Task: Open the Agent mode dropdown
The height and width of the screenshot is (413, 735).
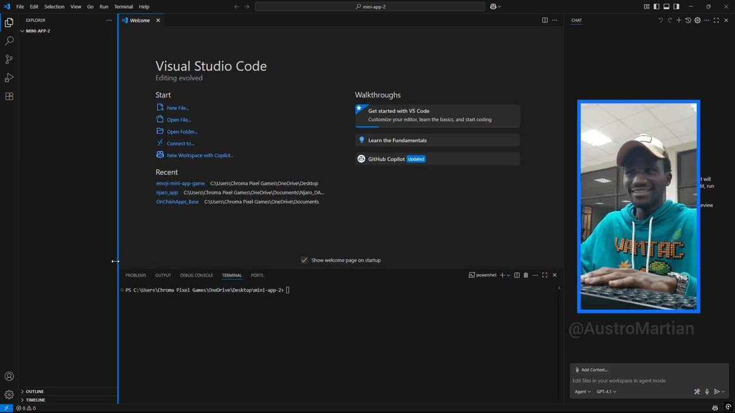Action: (582, 391)
